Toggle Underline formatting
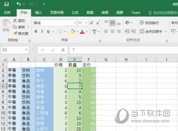178x131 pixels. [x=48, y=32]
